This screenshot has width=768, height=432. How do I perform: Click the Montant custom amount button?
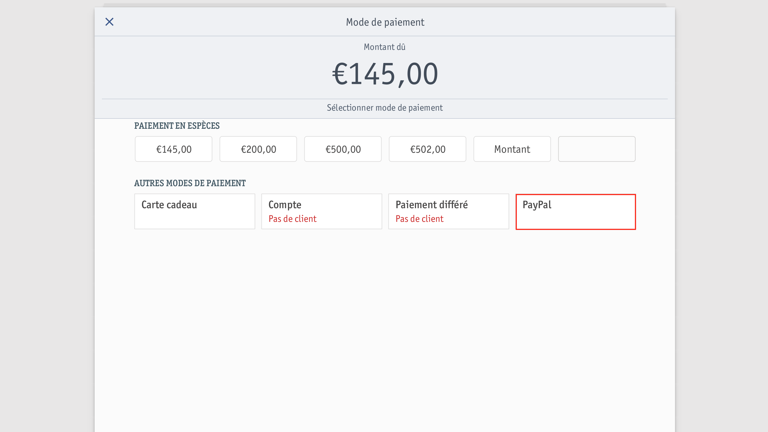(512, 149)
